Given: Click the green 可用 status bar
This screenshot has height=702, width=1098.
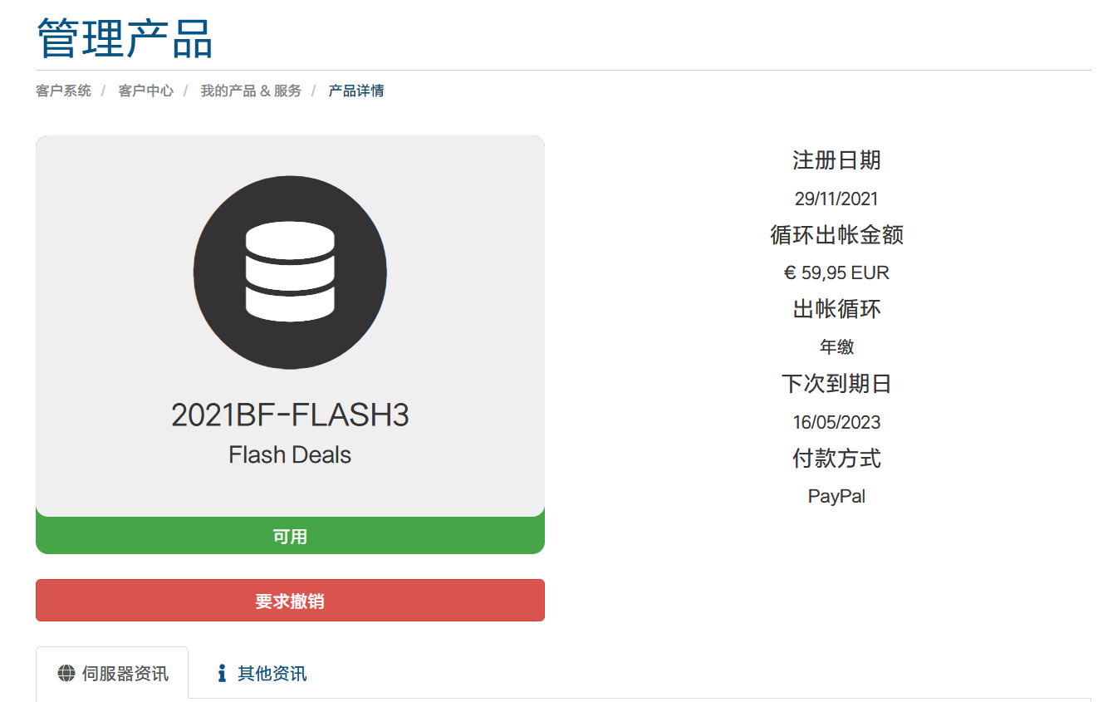Looking at the screenshot, I should coord(290,537).
